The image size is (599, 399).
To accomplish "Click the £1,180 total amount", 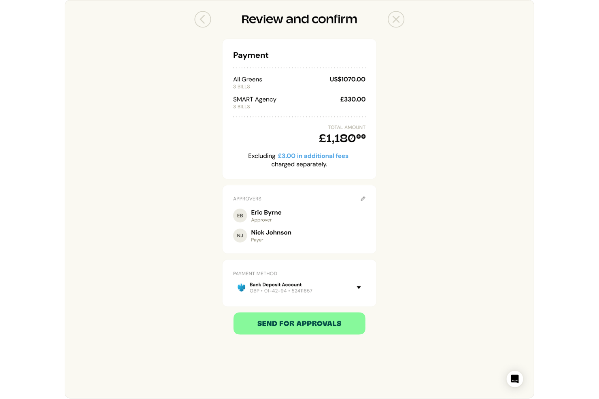I will [342, 138].
